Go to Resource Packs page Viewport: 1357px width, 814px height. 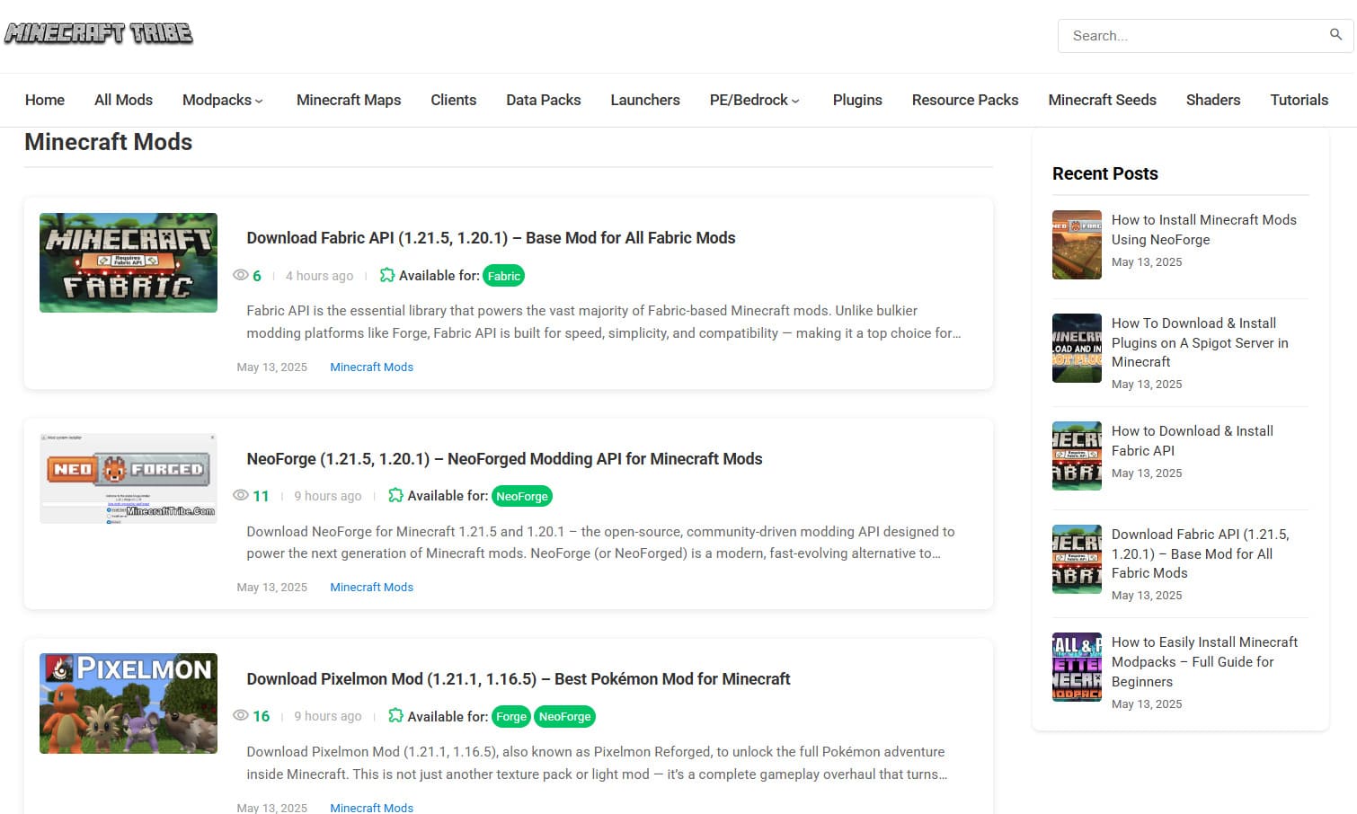tap(965, 100)
